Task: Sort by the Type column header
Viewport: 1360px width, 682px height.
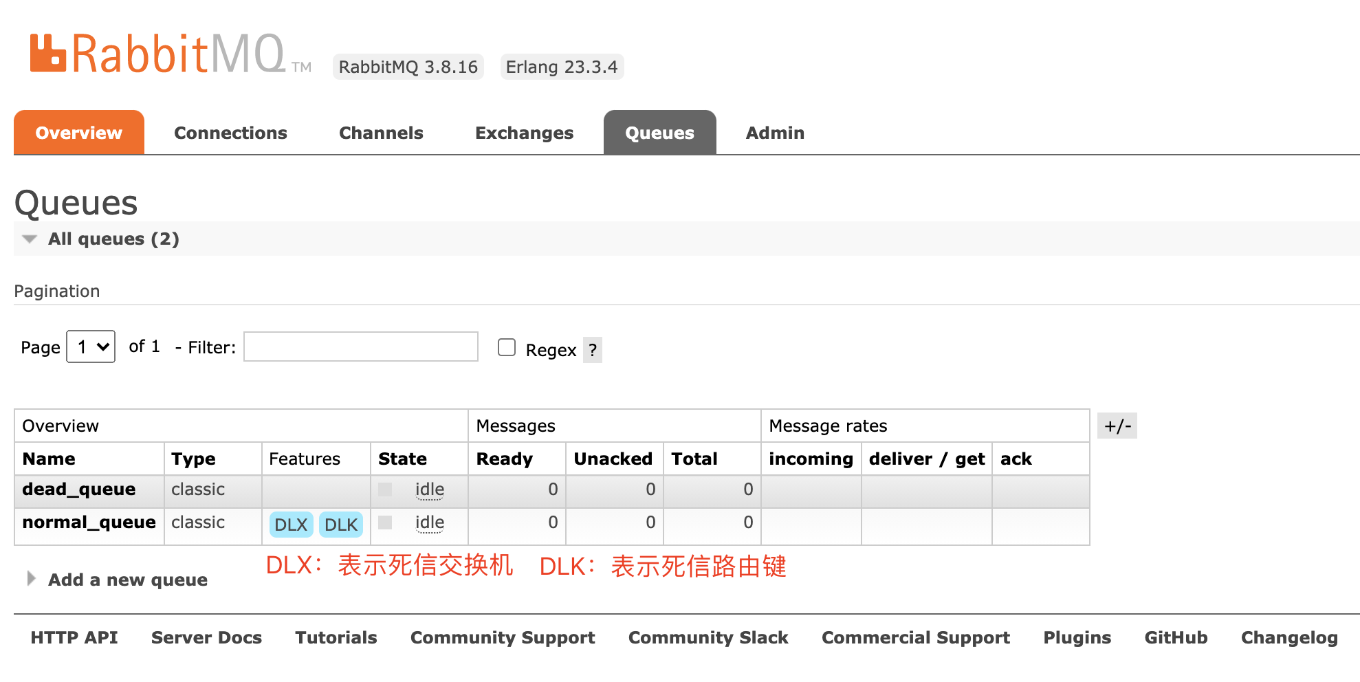Action: [193, 459]
